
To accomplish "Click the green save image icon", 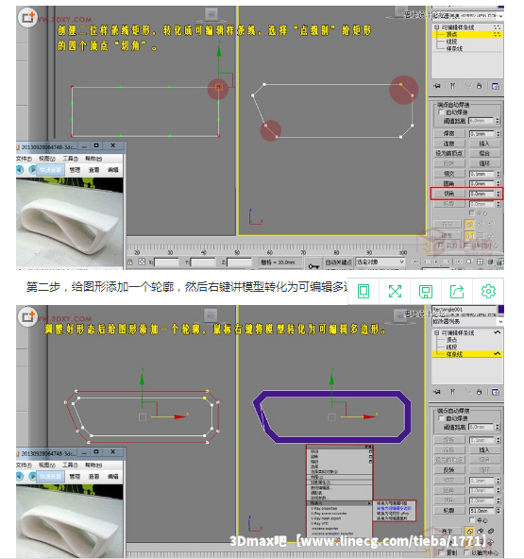I will pyautogui.click(x=426, y=291).
